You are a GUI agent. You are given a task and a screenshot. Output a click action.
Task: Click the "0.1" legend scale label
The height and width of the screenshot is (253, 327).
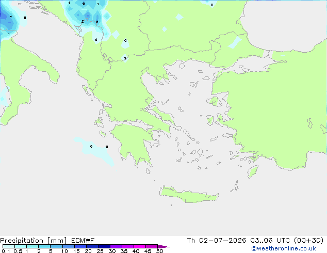click(6, 251)
